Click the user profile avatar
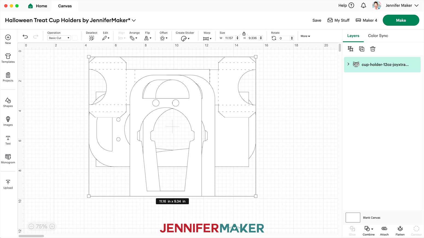 pos(377,5)
